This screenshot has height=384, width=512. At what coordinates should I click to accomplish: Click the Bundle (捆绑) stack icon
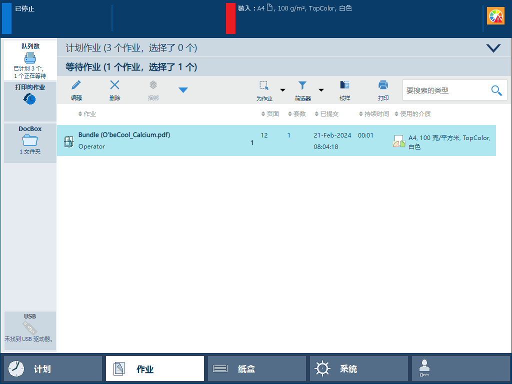click(153, 85)
